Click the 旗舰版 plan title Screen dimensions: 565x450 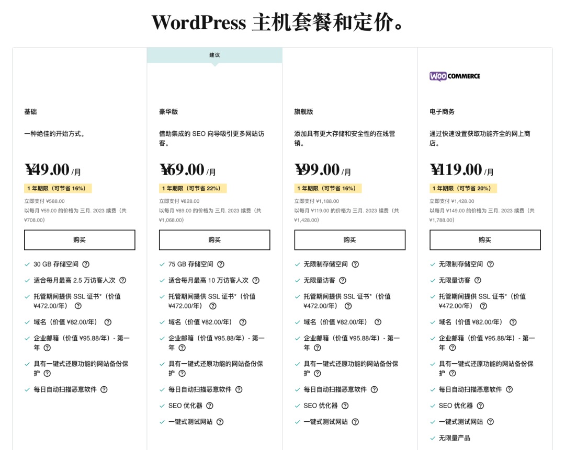click(x=303, y=112)
